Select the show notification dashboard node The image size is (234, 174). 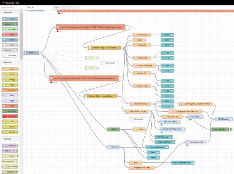(x=157, y=147)
